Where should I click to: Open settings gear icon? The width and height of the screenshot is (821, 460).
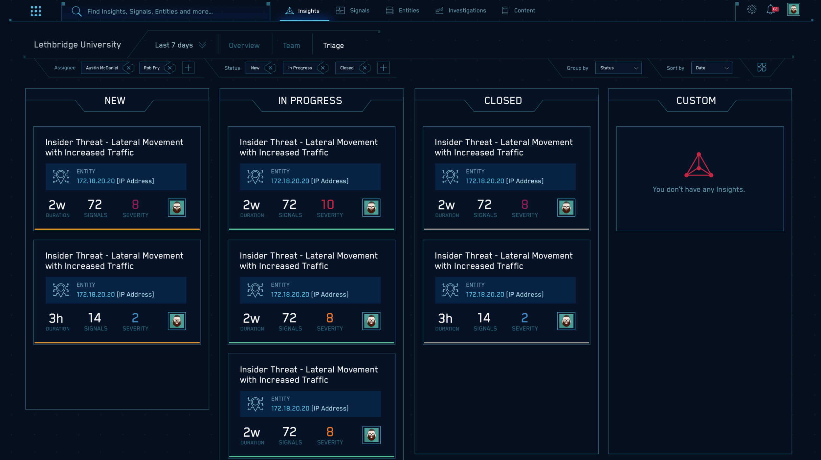coord(752,10)
